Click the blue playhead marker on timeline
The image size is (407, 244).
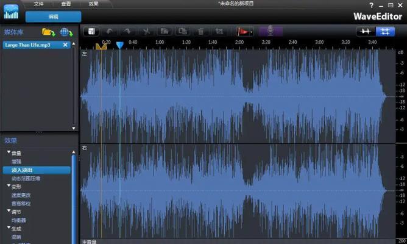[119, 45]
